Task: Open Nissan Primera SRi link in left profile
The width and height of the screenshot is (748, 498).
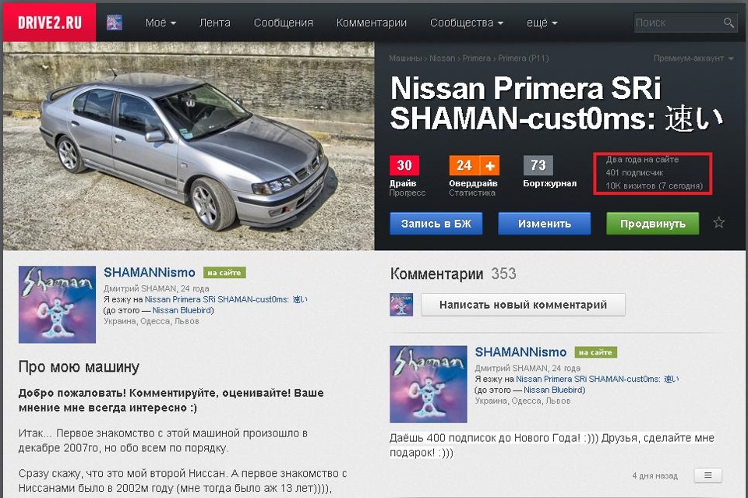Action: [x=226, y=299]
